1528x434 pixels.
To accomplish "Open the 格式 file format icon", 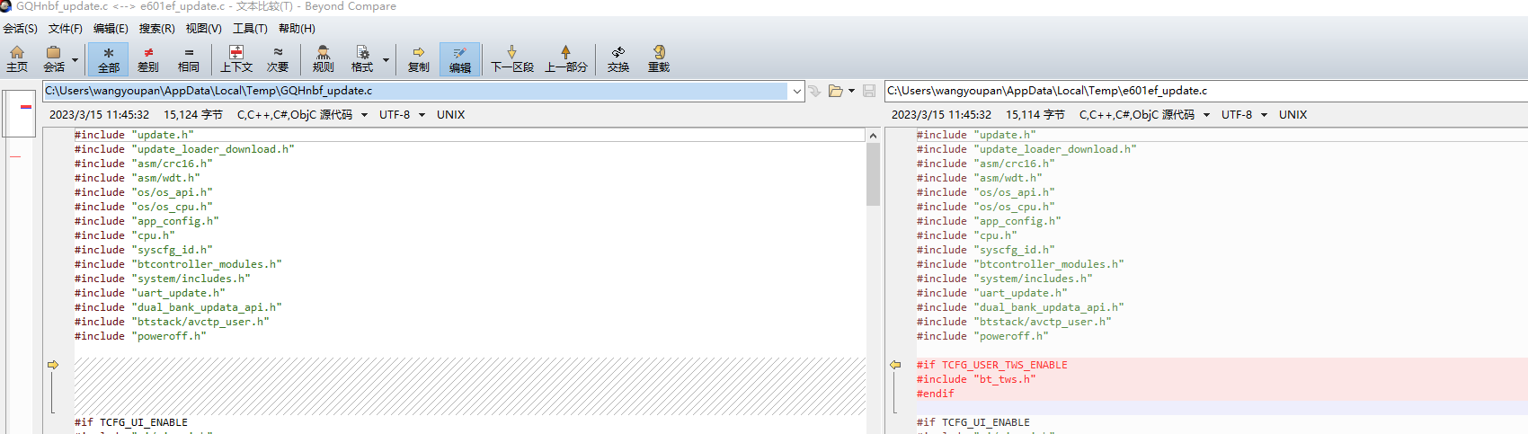I will (362, 58).
